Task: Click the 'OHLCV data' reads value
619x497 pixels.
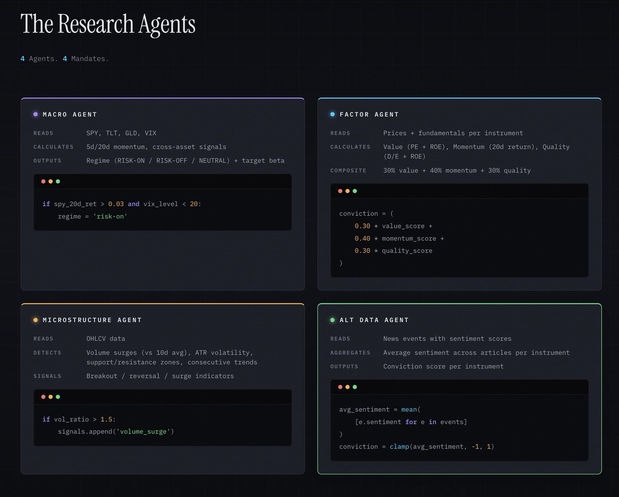Action: pos(106,339)
